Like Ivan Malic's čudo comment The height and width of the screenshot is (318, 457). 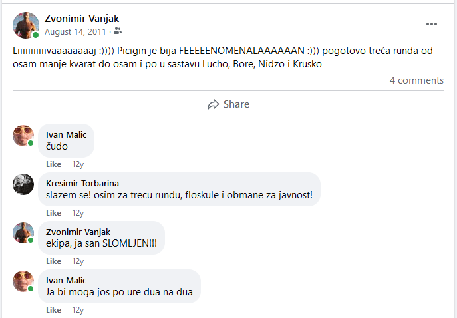tap(53, 164)
